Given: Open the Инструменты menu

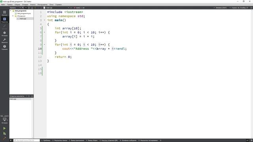Looking at the screenshot, I should pos(42,4).
